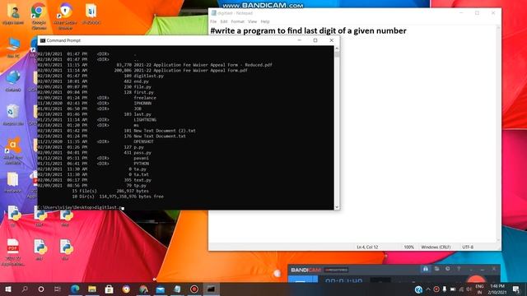Click the network icon in system tray
This screenshot has width=527, height=296.
pos(461,289)
